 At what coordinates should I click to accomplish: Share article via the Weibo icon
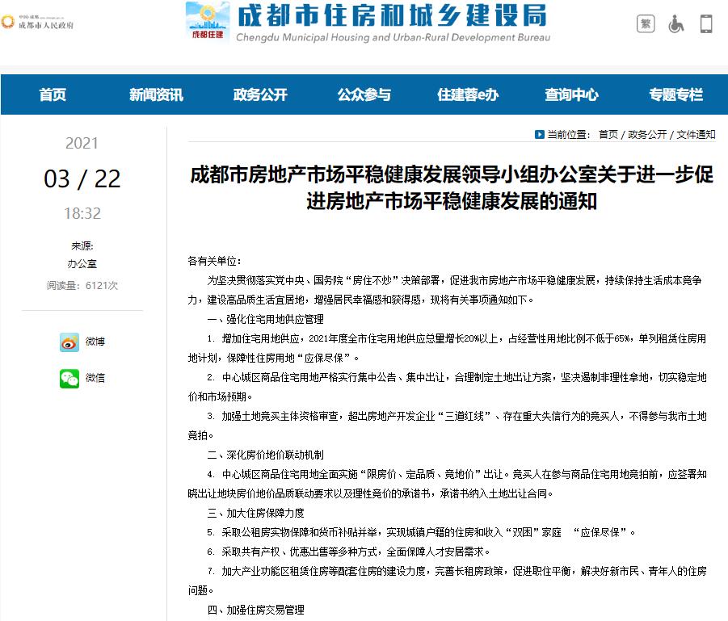69,342
